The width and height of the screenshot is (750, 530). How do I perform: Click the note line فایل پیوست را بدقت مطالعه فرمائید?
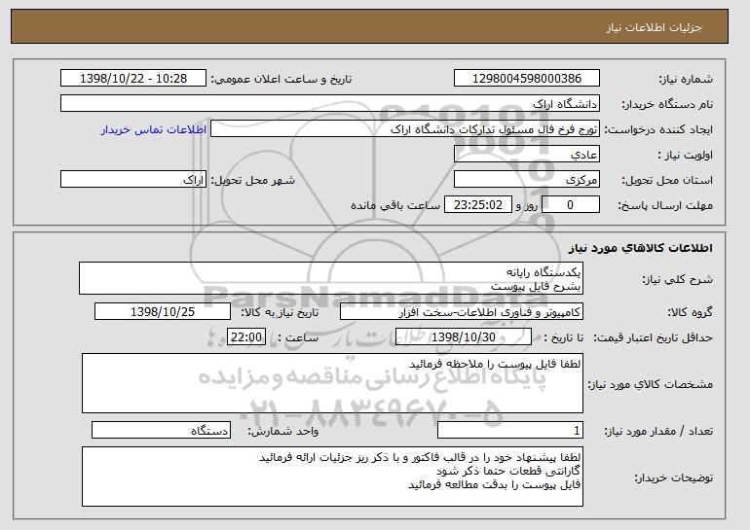click(x=495, y=484)
